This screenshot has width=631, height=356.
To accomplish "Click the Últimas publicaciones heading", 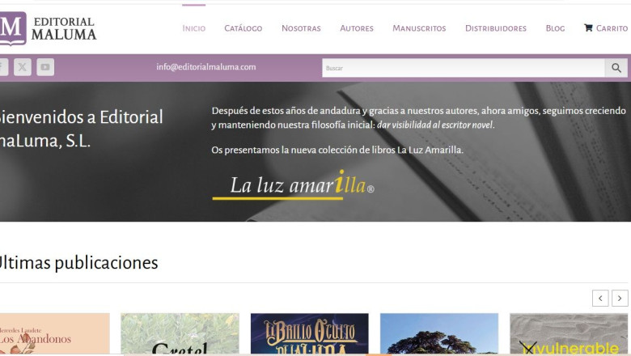I will pos(78,263).
